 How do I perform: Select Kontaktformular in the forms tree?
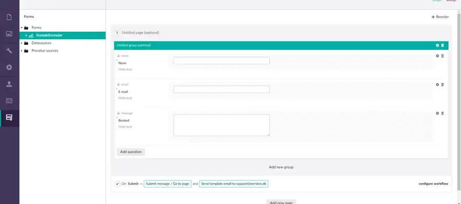click(x=49, y=35)
